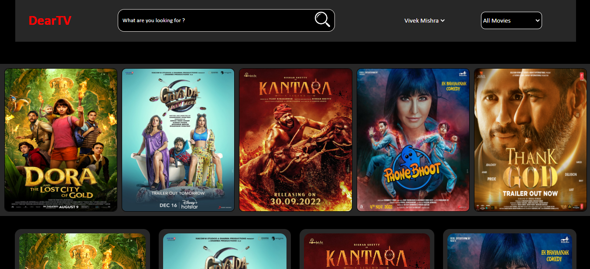Screen dimensions: 590x269
Task: Click the 'Trailer Out Now' text on Thank God
Action: 530,193
